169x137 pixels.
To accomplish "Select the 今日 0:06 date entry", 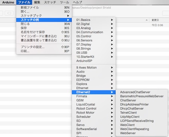I will tap(157, 25).
